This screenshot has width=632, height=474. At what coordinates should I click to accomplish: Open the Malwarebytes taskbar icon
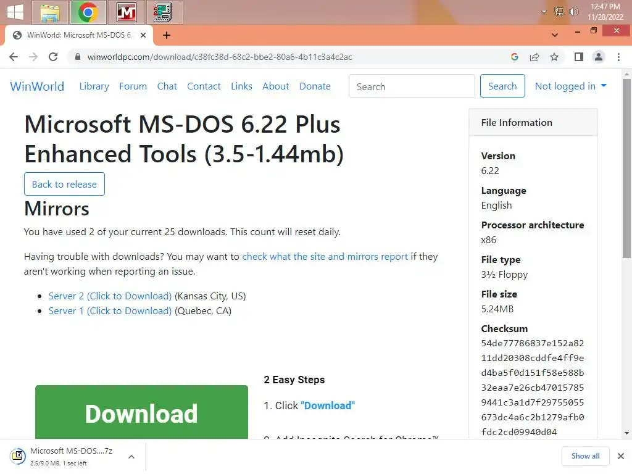[126, 12]
